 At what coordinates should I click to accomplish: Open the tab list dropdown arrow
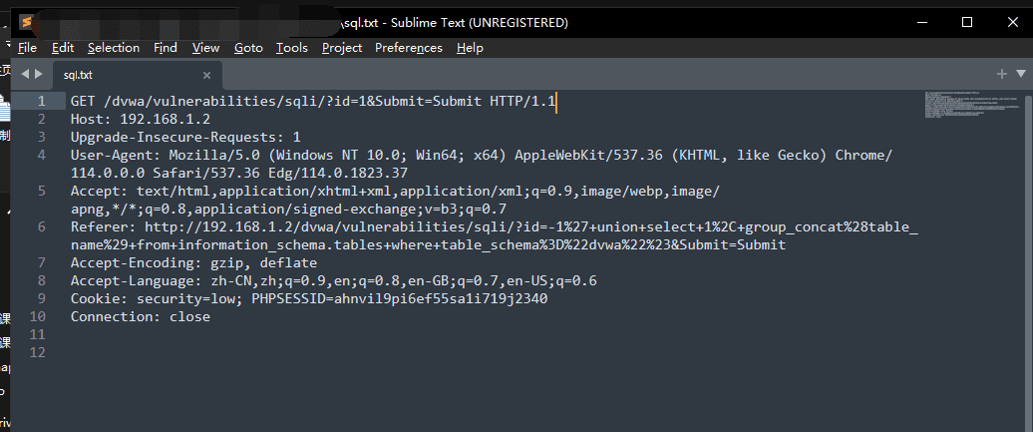(x=1021, y=74)
